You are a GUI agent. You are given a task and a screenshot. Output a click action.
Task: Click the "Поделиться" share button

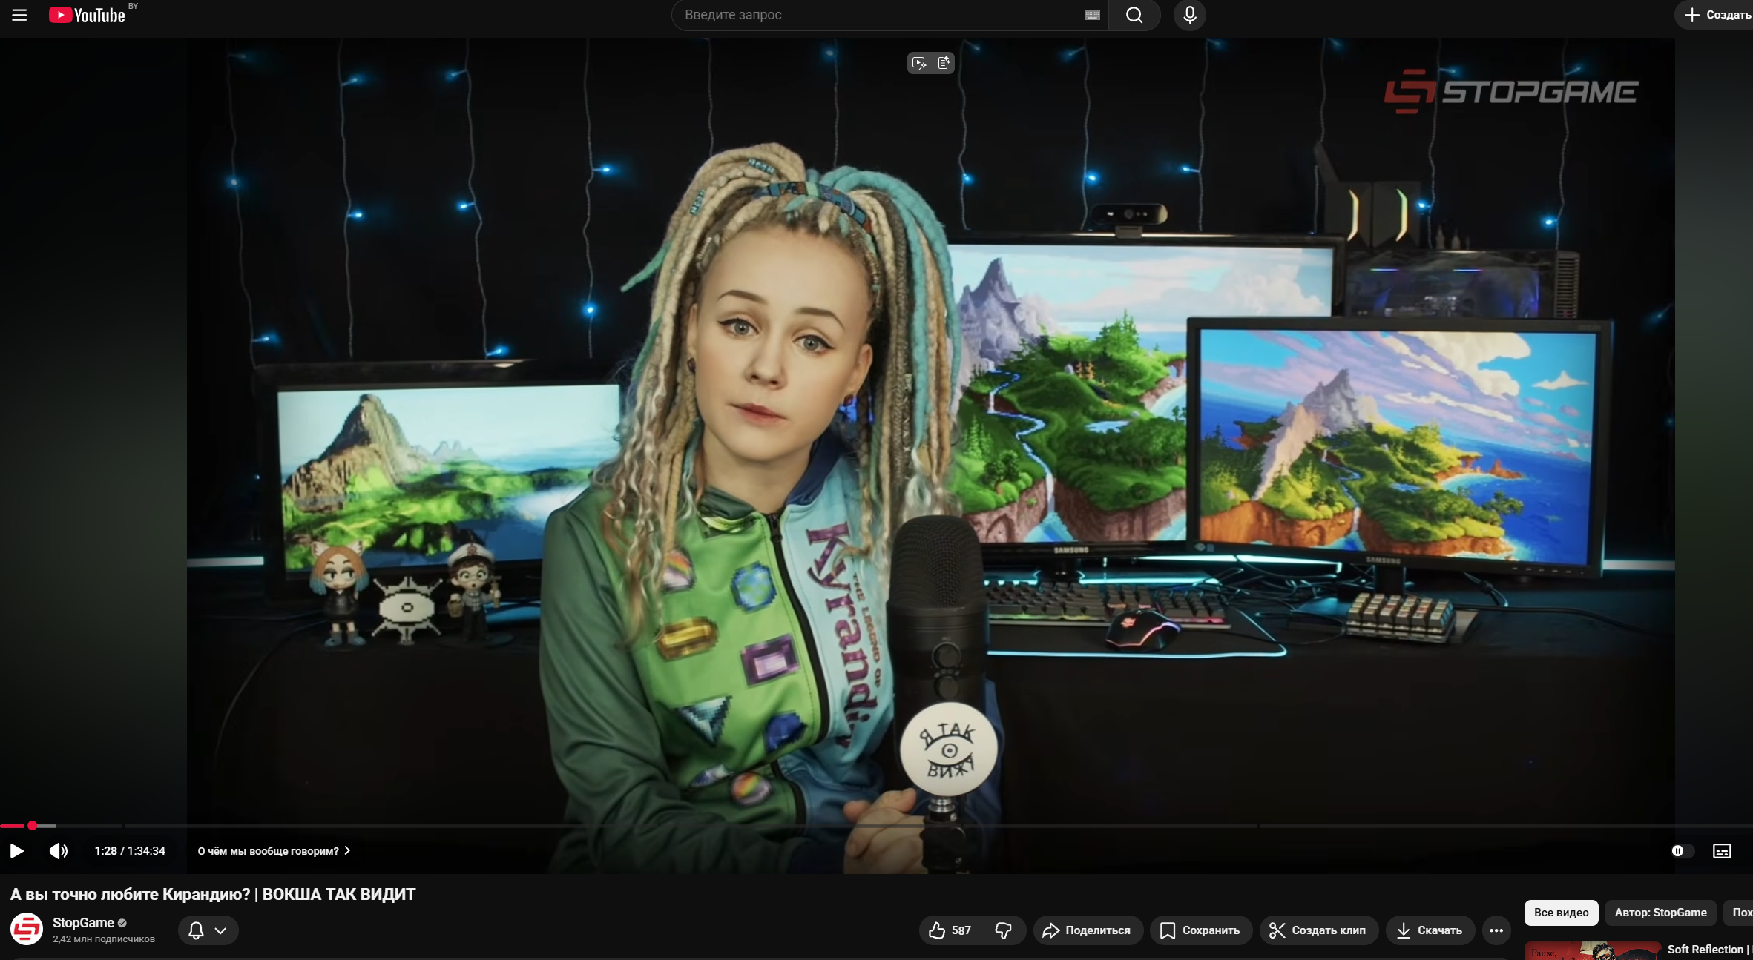(1087, 930)
